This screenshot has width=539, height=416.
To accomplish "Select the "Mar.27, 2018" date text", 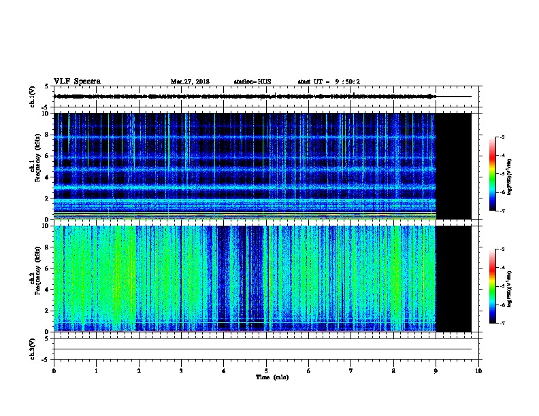I will tap(190, 82).
